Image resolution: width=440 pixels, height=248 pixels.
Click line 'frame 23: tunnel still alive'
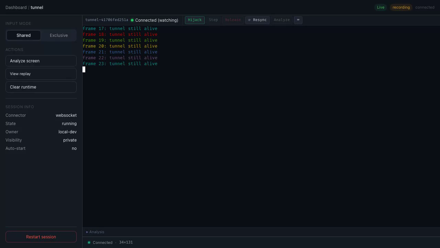tap(120, 64)
